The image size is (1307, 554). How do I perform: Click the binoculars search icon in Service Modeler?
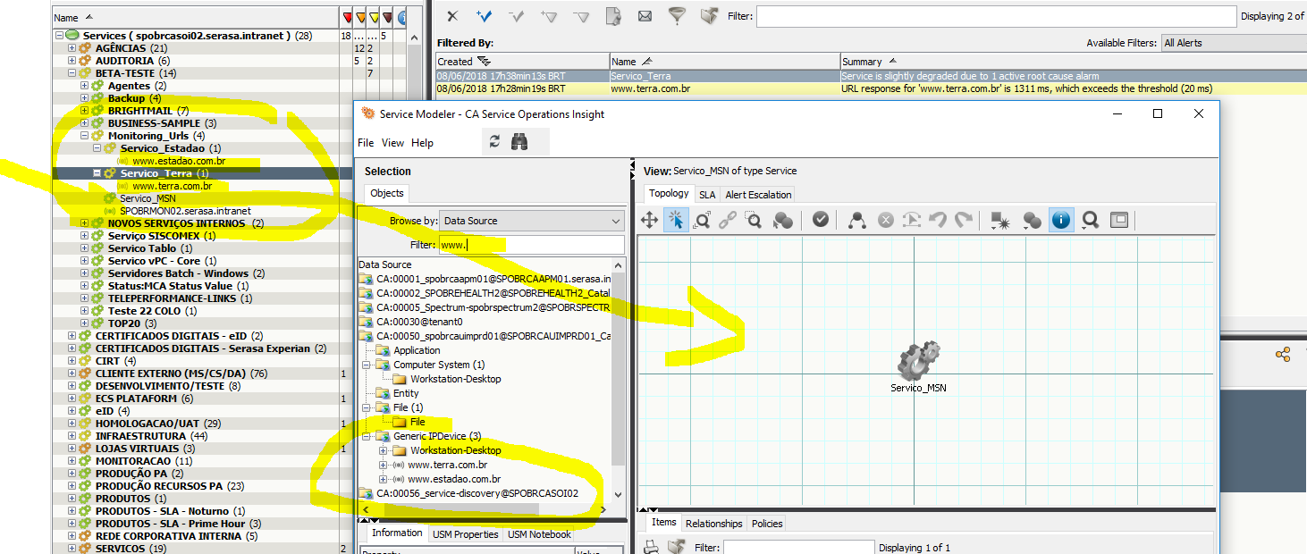(521, 139)
